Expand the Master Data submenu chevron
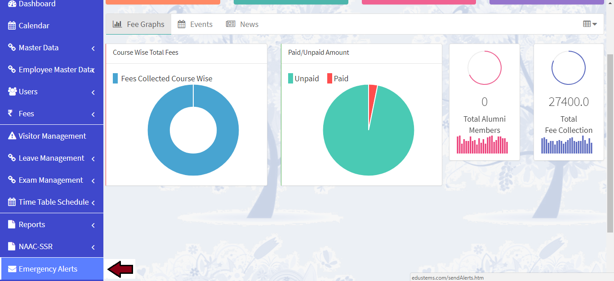The height and width of the screenshot is (281, 614). [93, 48]
